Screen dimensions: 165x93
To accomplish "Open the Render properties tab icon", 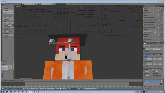I will [147, 43].
